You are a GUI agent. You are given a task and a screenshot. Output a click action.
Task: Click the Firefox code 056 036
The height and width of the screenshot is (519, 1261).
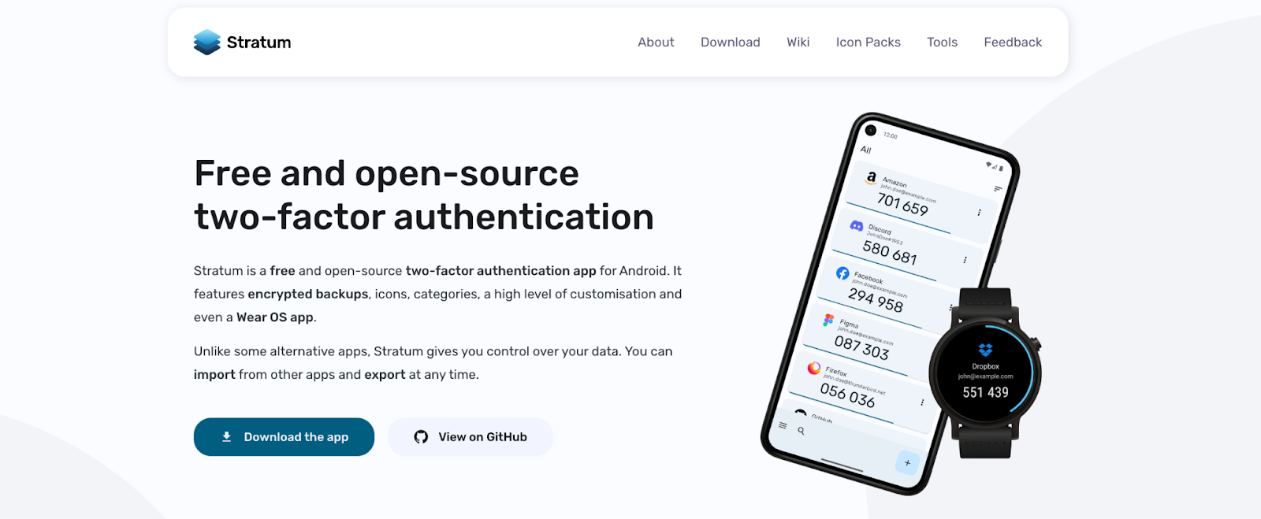click(847, 395)
